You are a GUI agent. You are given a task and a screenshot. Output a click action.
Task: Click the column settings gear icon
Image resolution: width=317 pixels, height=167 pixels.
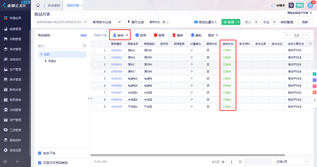[x=310, y=44]
